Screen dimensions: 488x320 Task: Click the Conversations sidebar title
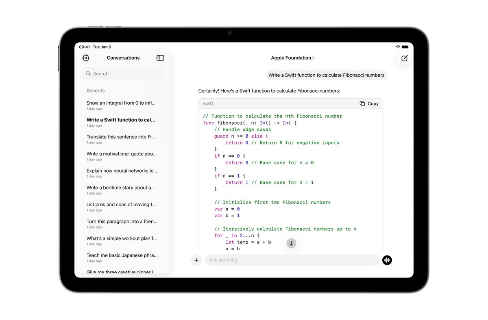click(123, 58)
